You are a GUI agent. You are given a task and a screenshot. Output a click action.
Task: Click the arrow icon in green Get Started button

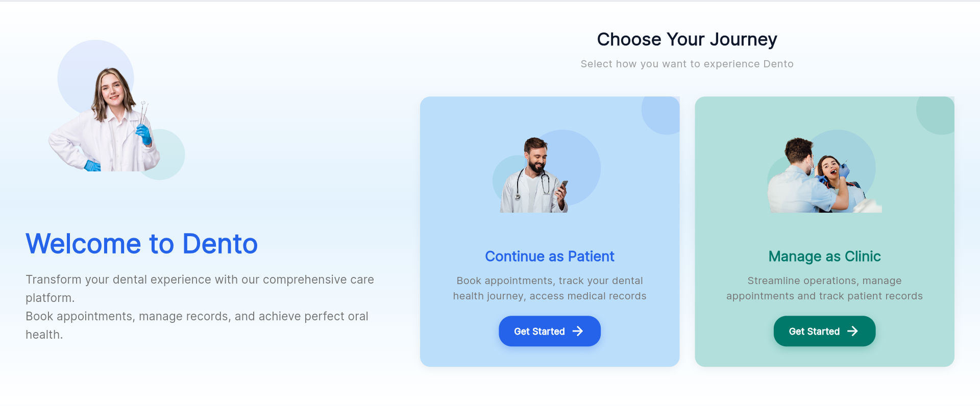click(x=852, y=331)
